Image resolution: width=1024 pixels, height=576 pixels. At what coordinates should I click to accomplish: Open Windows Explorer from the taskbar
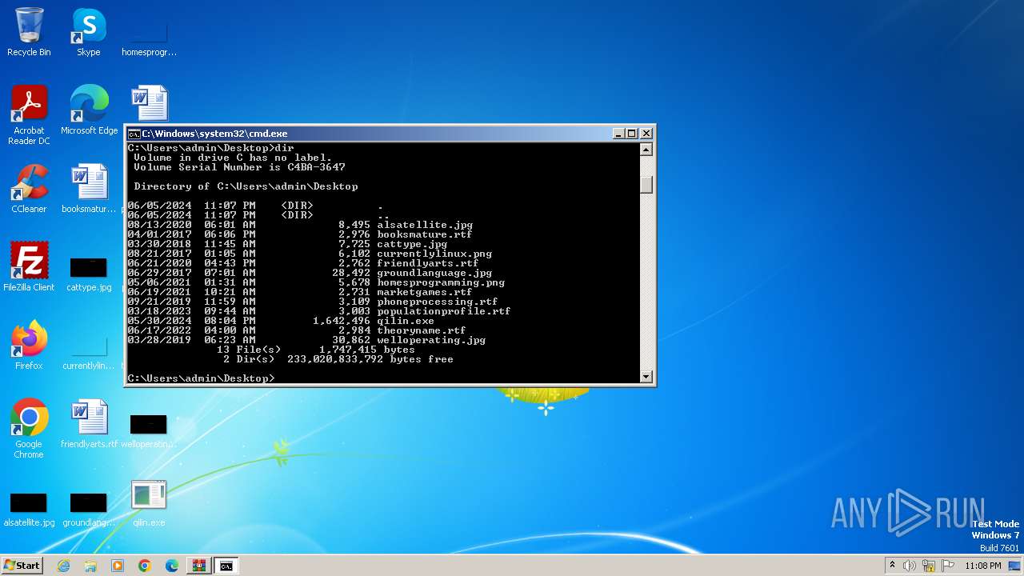tap(90, 566)
